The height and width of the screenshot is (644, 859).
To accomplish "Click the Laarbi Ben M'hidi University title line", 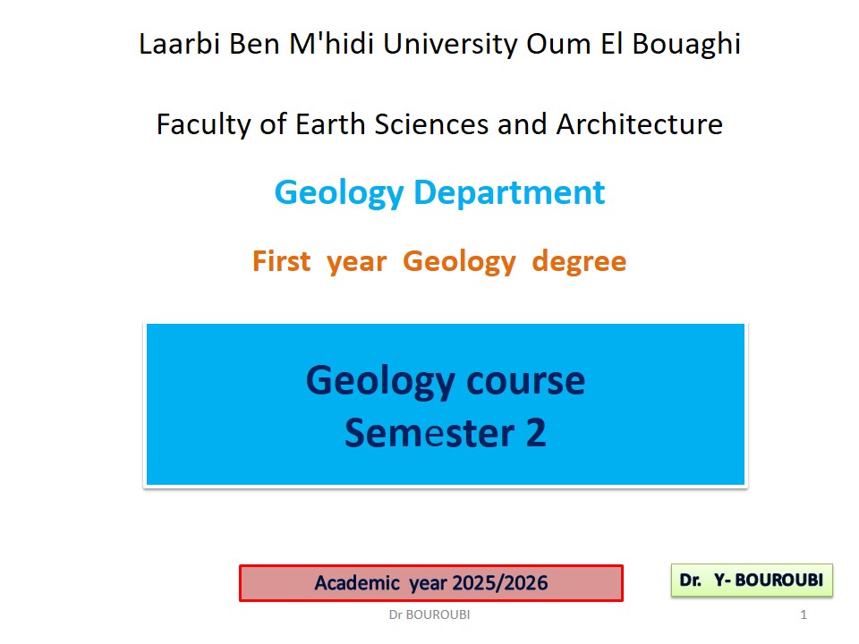I will click(439, 44).
